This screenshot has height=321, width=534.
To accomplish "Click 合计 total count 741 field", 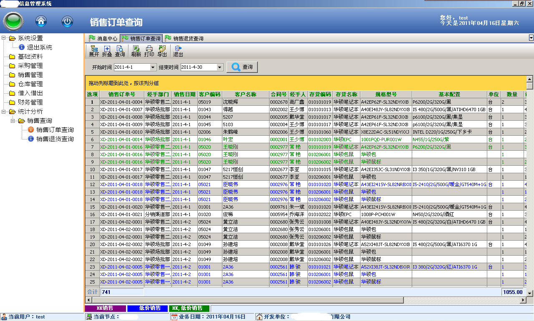I will click(121, 292).
